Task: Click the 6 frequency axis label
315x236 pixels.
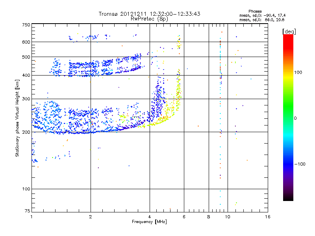Action: point(184,217)
